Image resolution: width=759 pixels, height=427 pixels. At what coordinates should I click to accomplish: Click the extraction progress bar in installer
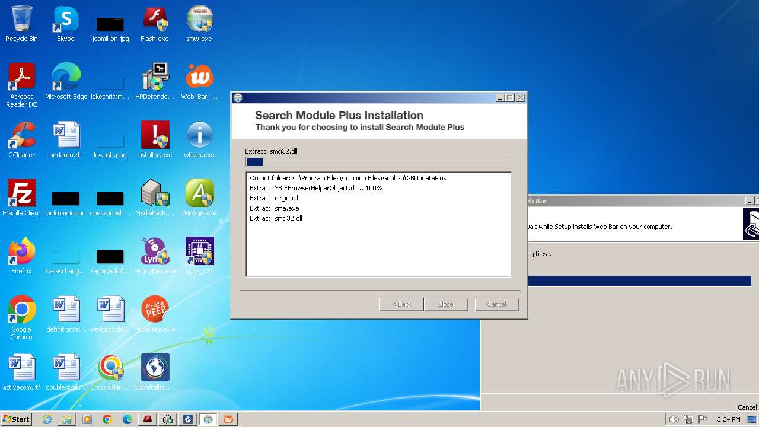tap(378, 162)
